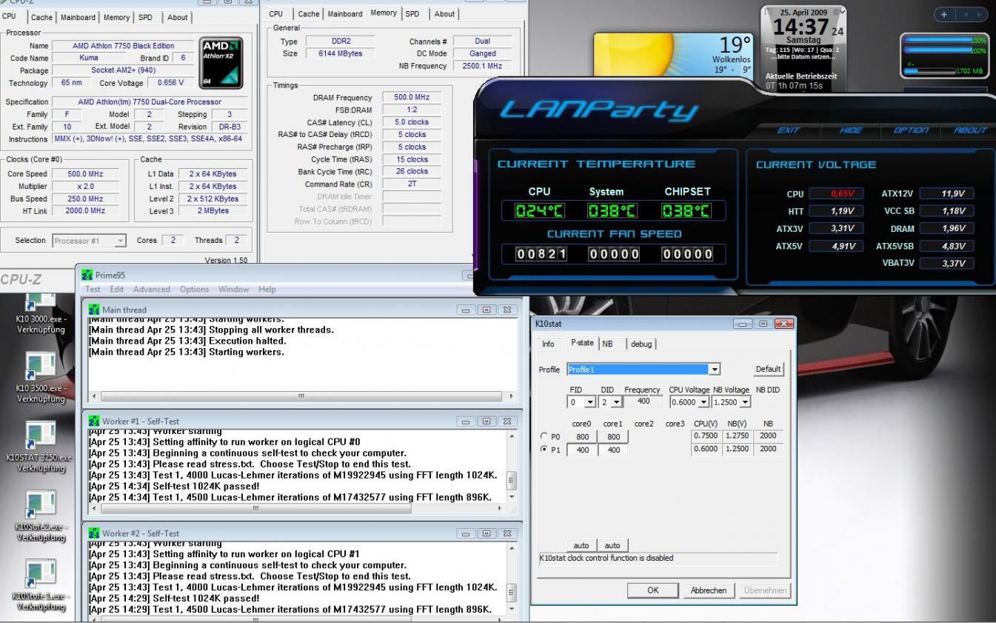Open the Cache tab in left CPU-Z window
The image size is (996, 623).
pos(42,17)
